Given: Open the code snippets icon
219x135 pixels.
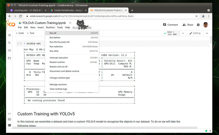Looking at the screenshot, I should (9, 113).
